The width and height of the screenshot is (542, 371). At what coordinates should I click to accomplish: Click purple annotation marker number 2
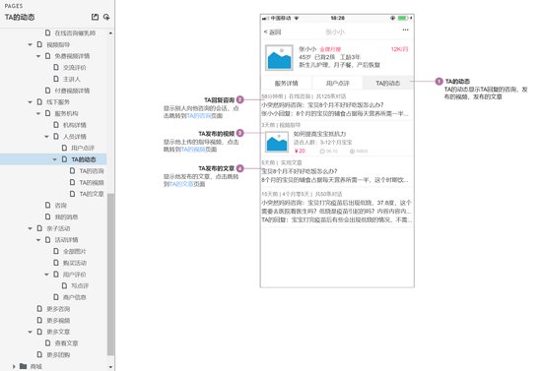[239, 99]
